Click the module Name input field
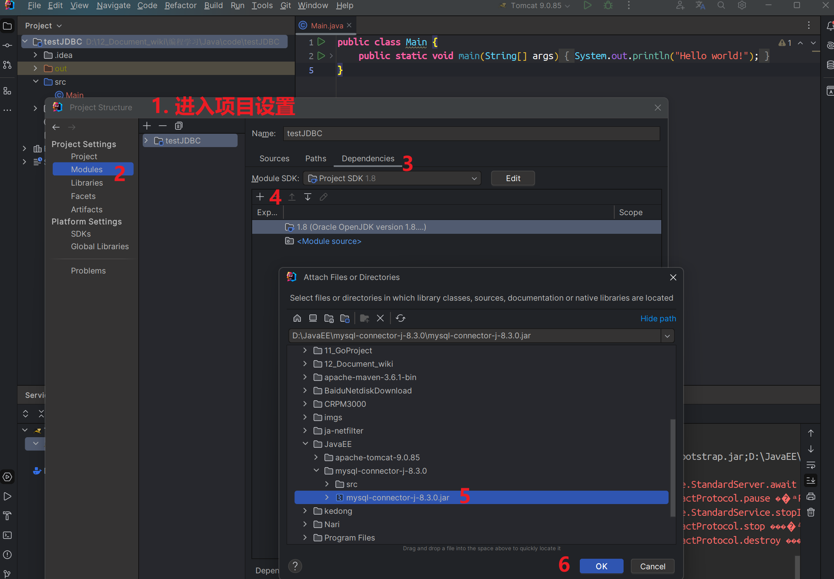The width and height of the screenshot is (834, 579). 471,134
